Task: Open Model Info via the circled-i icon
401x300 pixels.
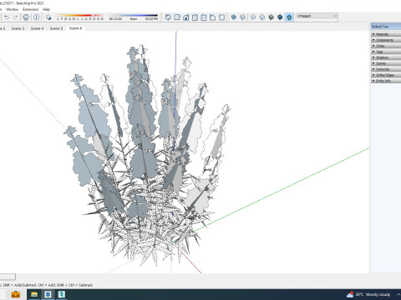Action: tap(37, 17)
